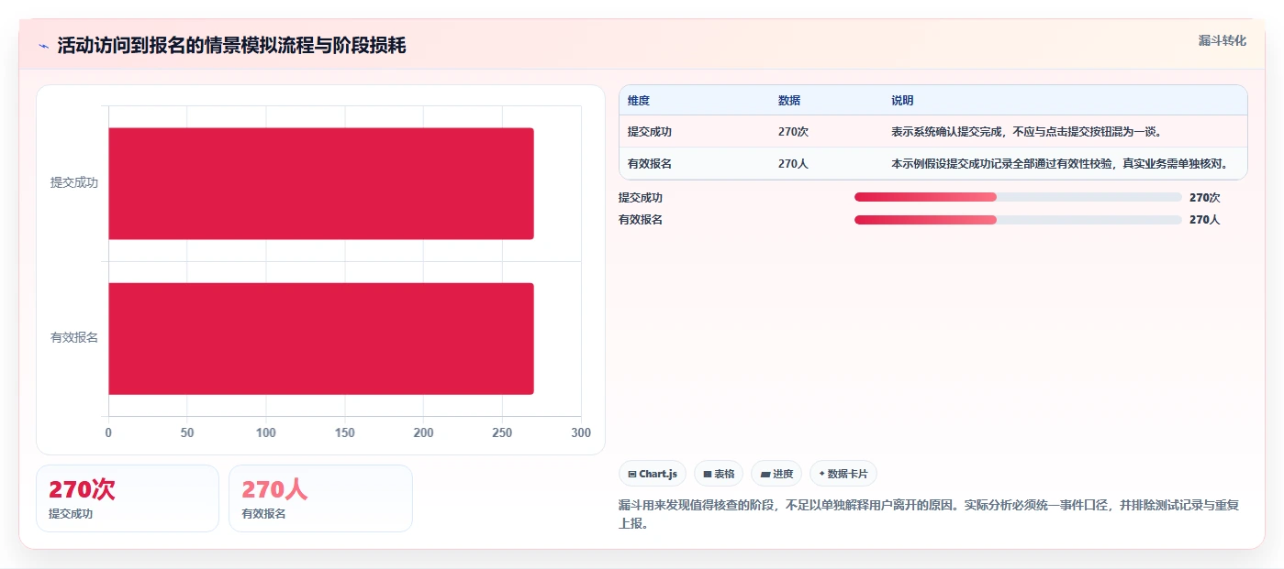The width and height of the screenshot is (1284, 569).
Task: Select the 数据卡片 tag chip
Action: (843, 474)
